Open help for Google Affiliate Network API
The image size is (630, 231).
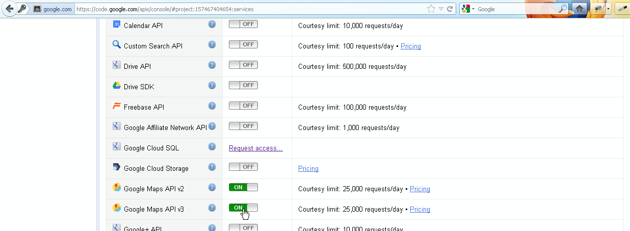pyautogui.click(x=212, y=126)
